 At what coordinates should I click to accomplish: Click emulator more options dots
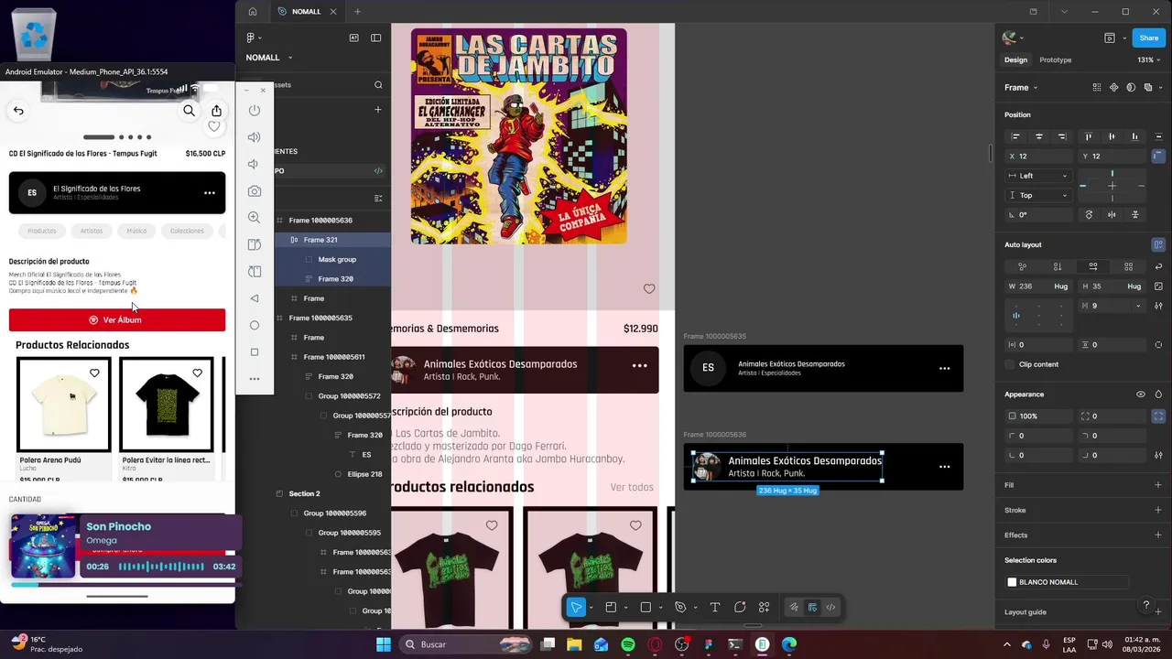255,379
